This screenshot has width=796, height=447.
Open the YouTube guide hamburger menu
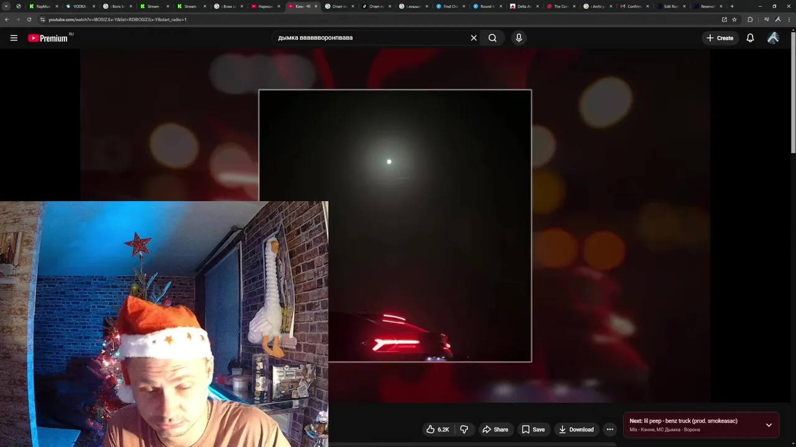click(14, 38)
